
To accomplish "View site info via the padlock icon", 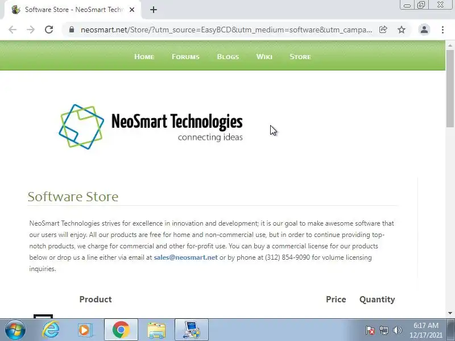I will (x=72, y=30).
